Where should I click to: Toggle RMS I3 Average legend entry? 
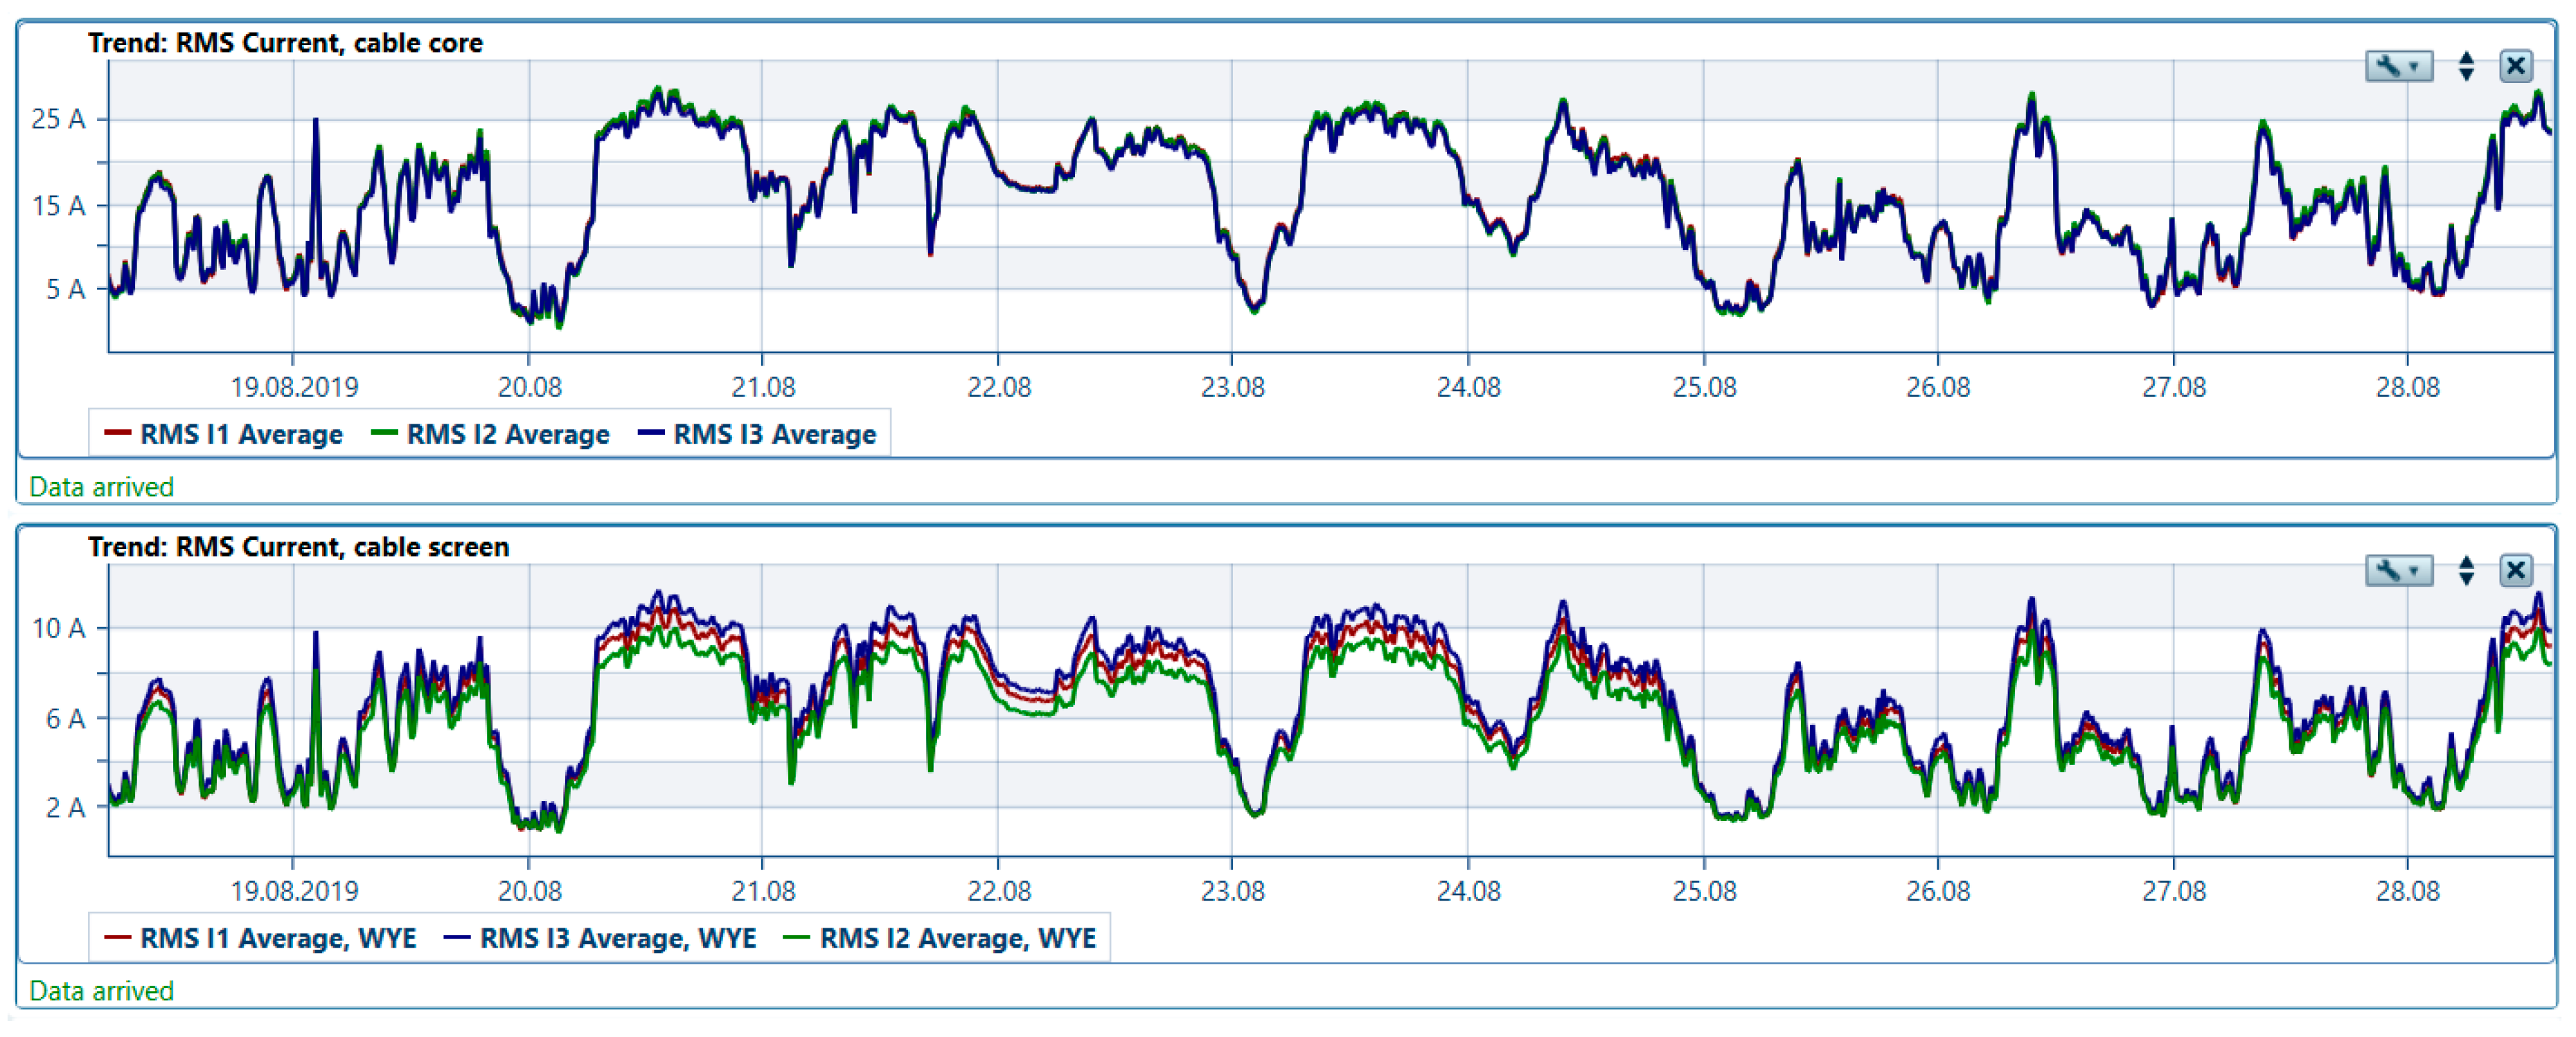coord(774,435)
